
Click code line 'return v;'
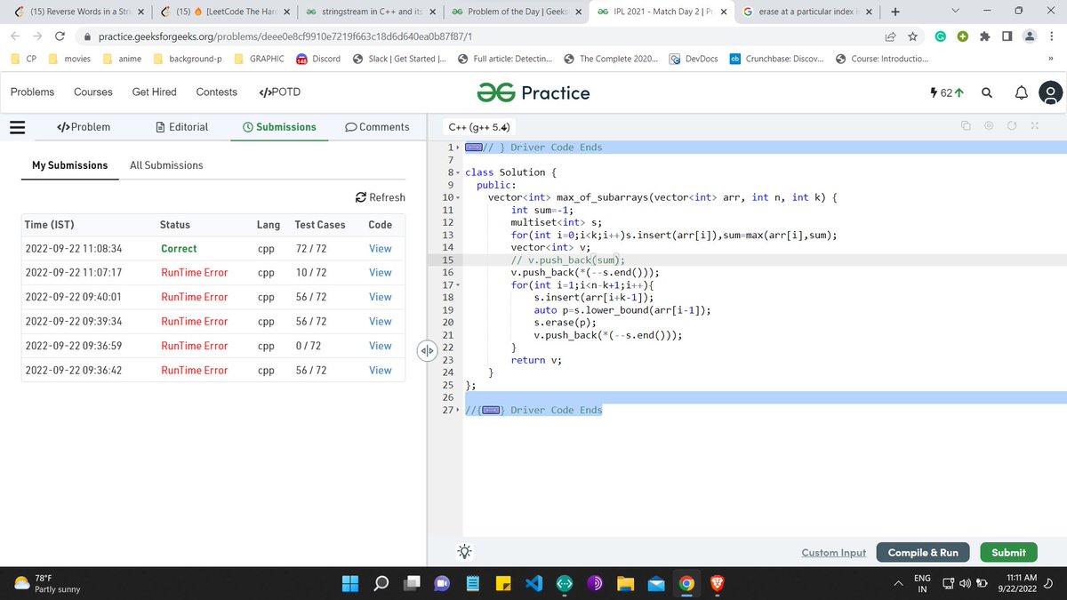pyautogui.click(x=536, y=360)
